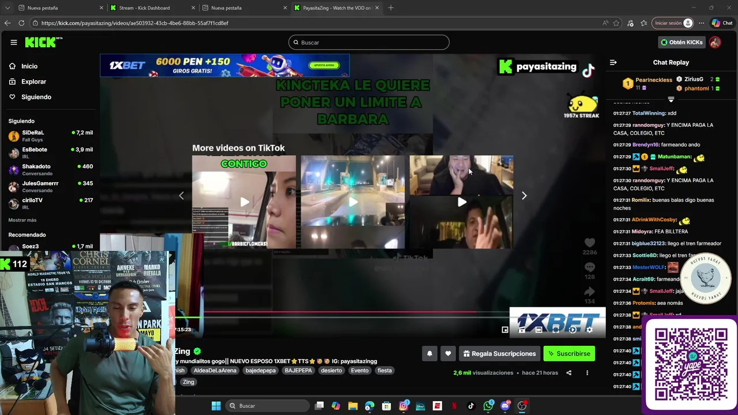Open Discord from taskbar
This screenshot has width=738, height=415.
pos(505,406)
